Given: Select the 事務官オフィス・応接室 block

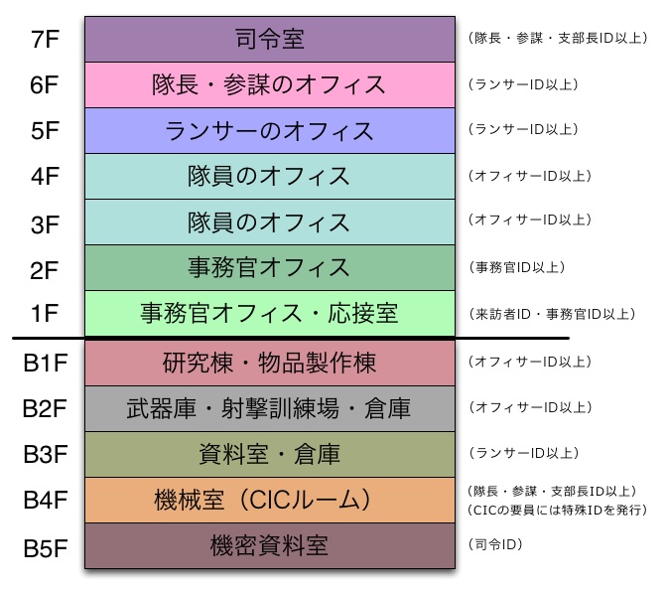Looking at the screenshot, I should [270, 314].
